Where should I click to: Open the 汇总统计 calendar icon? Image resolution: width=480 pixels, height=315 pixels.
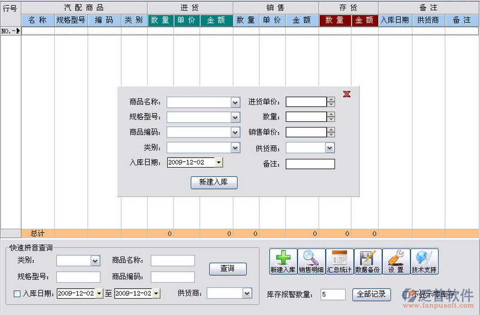pyautogui.click(x=339, y=261)
